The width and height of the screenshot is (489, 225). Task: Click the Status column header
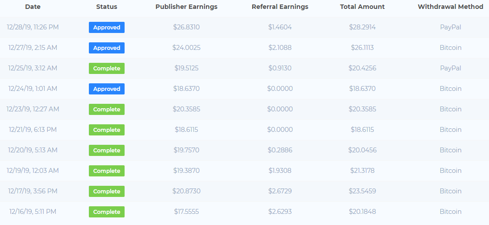(x=107, y=7)
